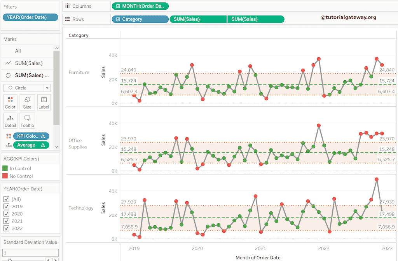Open the Color marks card option

click(10, 102)
